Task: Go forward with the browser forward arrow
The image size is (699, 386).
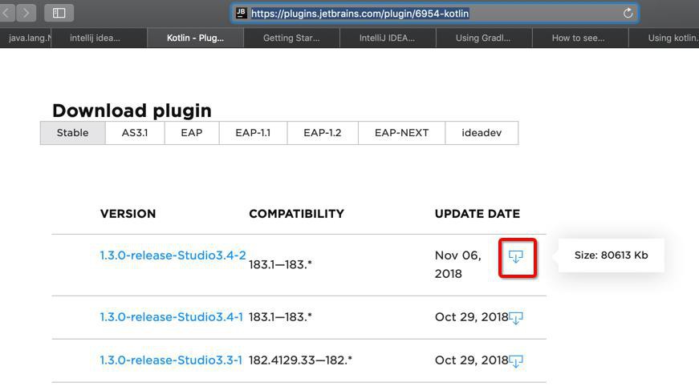Action: click(x=26, y=13)
